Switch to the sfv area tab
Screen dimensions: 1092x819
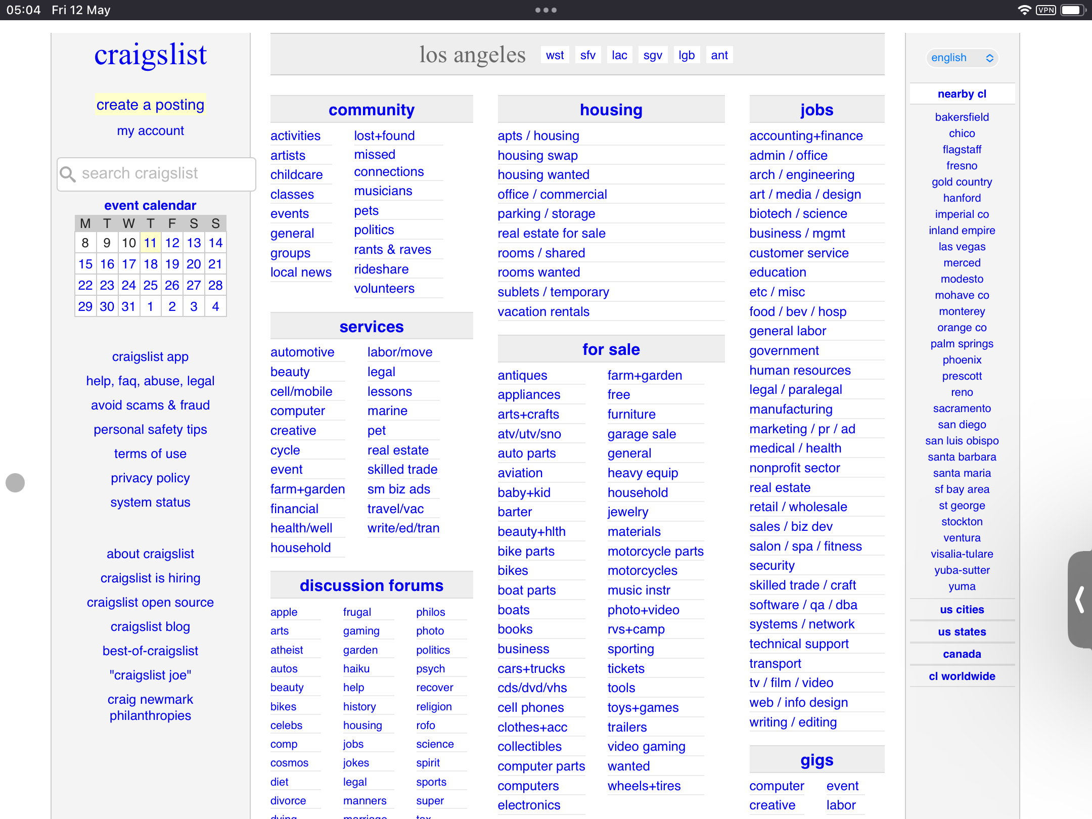coord(587,55)
